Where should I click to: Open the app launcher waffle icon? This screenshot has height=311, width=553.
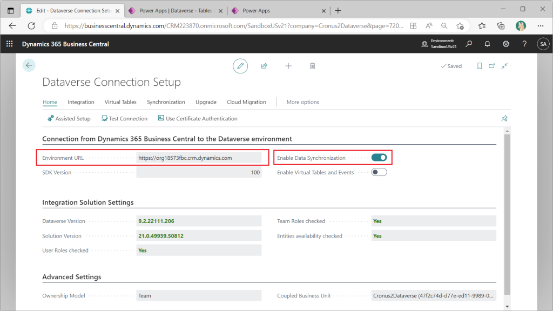10,44
